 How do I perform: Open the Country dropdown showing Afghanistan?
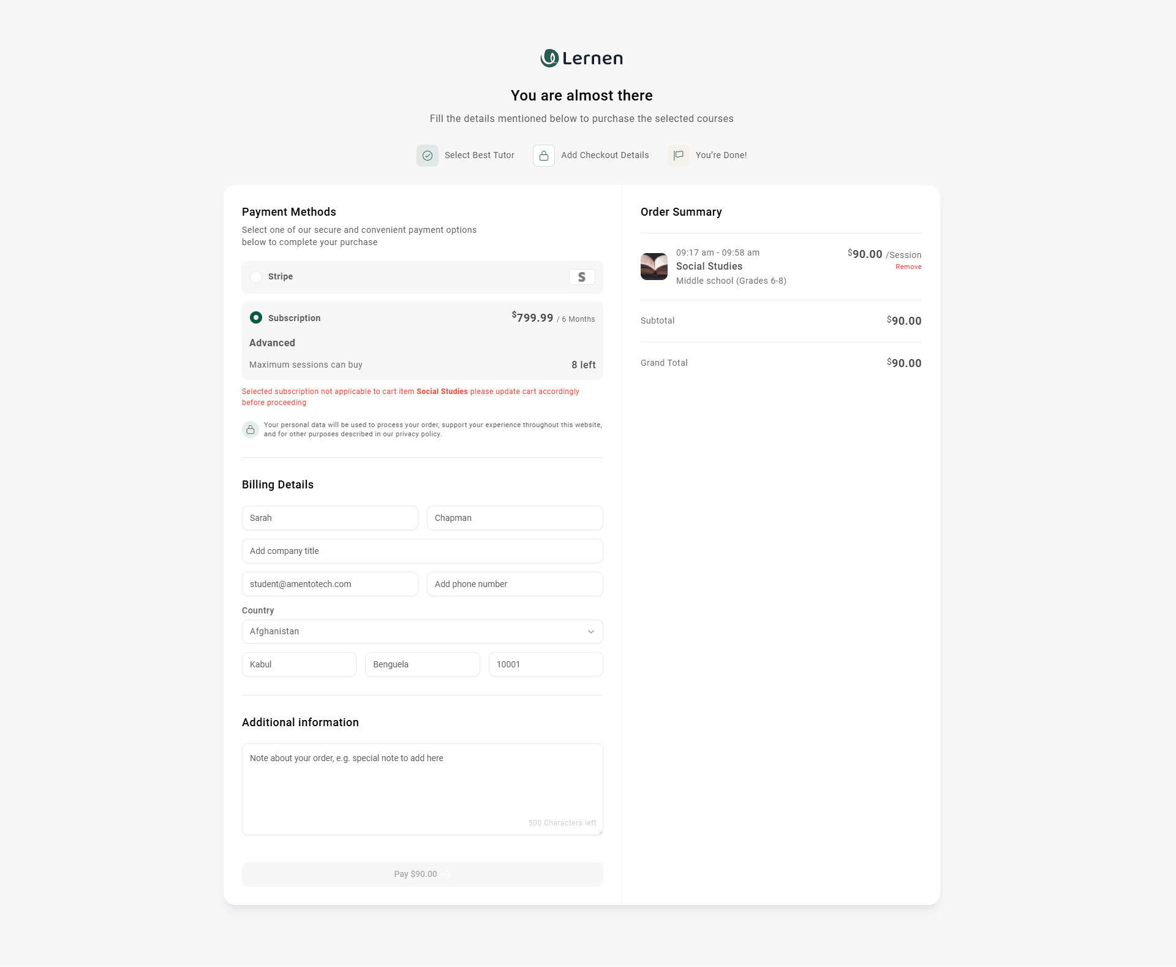click(x=417, y=631)
